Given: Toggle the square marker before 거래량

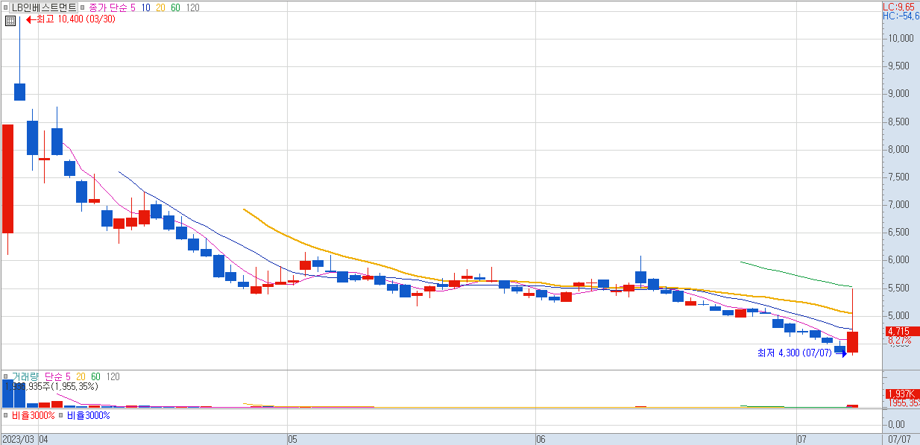Looking at the screenshot, I should click(x=6, y=377).
